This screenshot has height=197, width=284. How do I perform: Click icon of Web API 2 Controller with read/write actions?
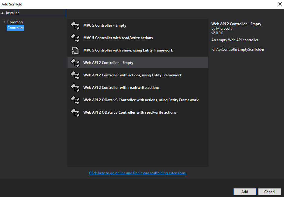[x=75, y=88]
